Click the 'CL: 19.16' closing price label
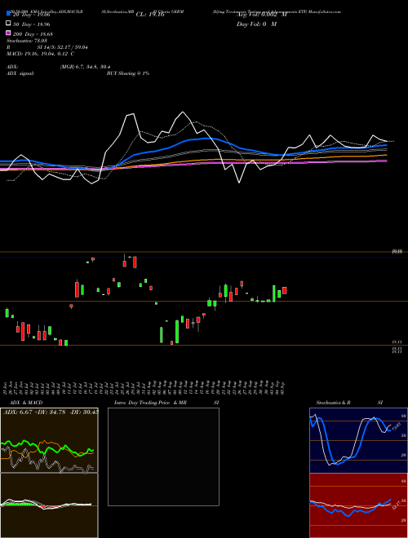 coord(150,15)
